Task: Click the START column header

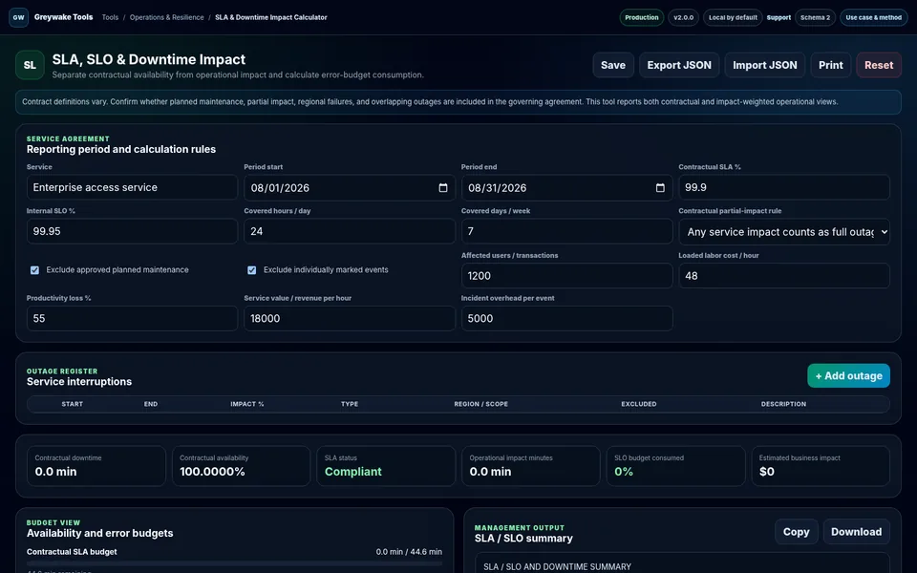Action: (x=72, y=404)
